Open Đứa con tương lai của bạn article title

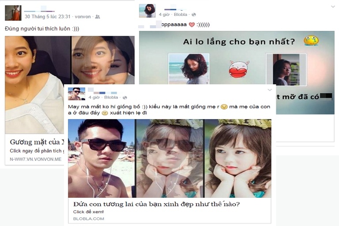pyautogui.click(x=157, y=204)
